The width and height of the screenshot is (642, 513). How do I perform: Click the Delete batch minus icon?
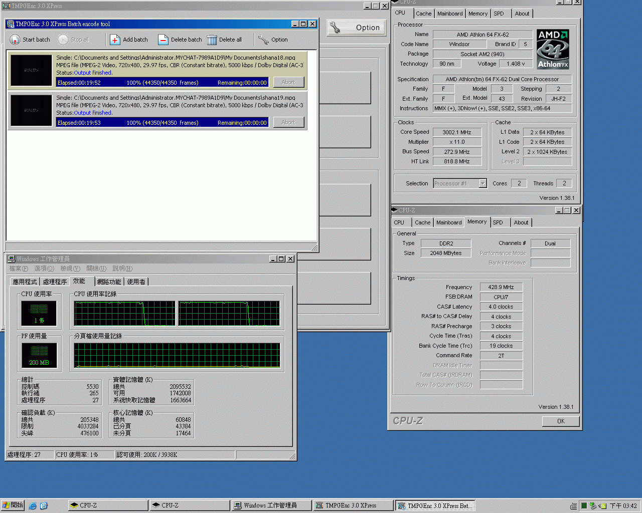coord(163,40)
